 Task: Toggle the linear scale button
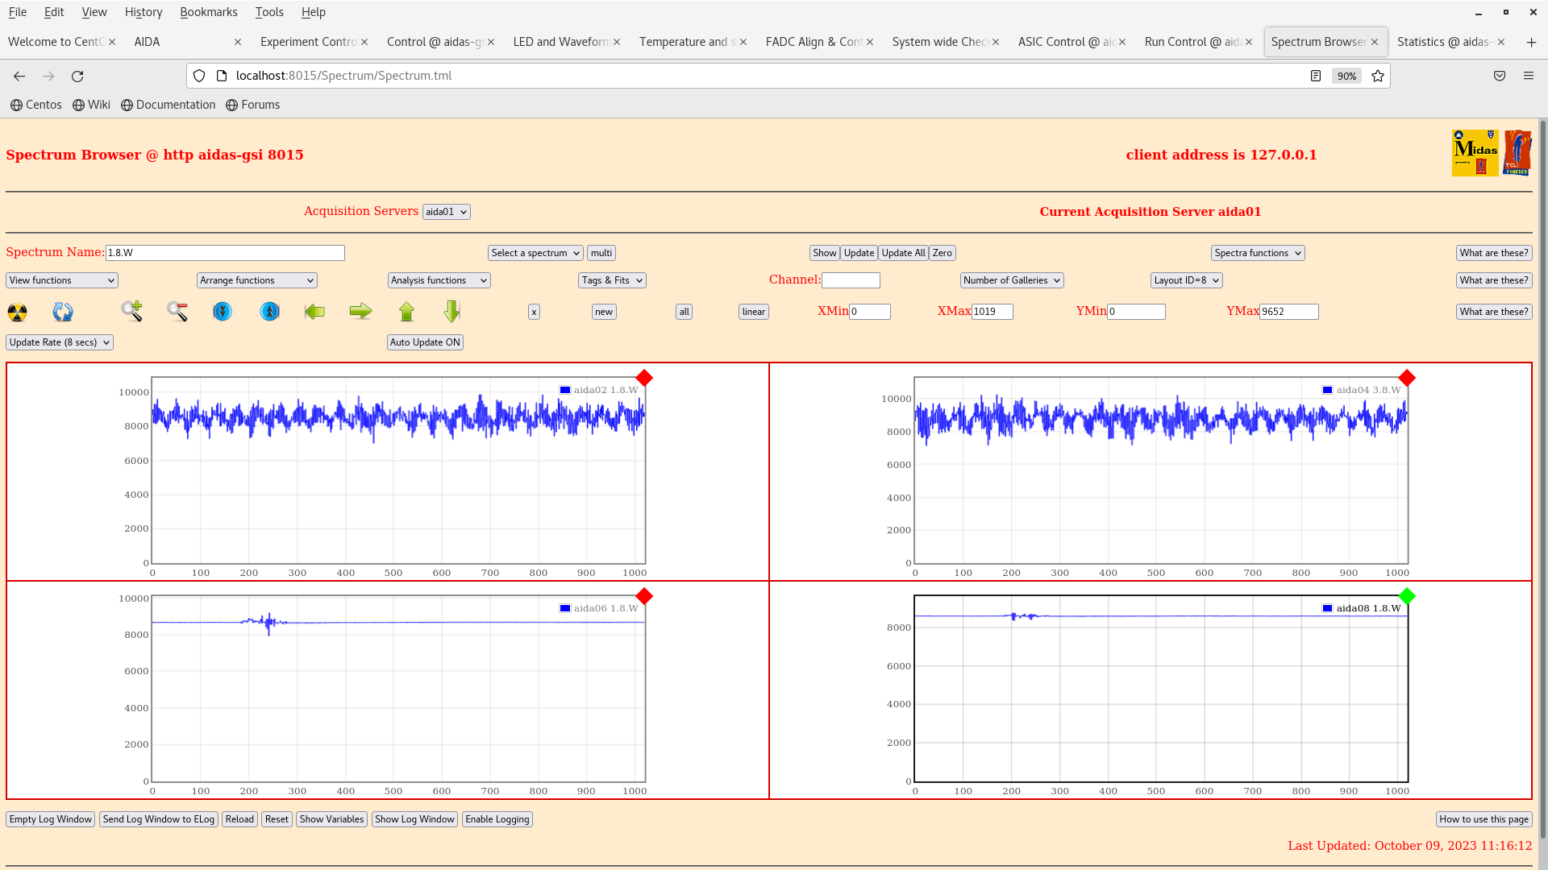pos(753,312)
